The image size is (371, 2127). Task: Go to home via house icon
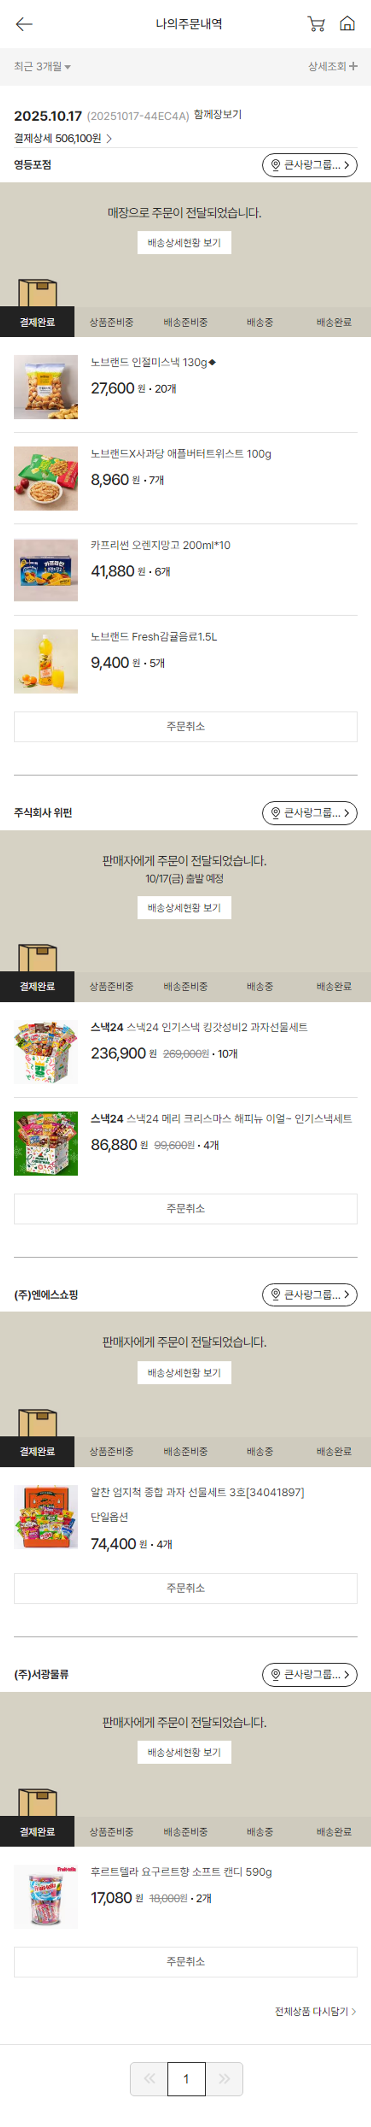348,23
